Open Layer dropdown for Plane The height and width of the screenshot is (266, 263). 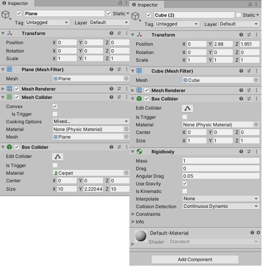click(x=109, y=22)
